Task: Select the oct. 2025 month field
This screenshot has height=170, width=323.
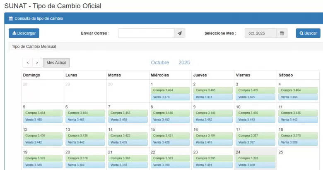Action: coord(260,33)
